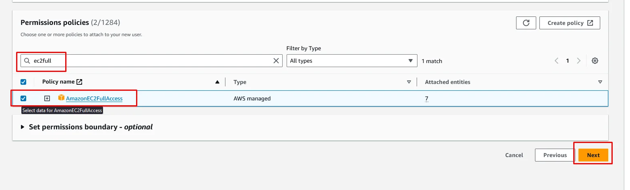Image resolution: width=630 pixels, height=190 pixels.
Task: Click the Policy name column header
Action: tap(58, 82)
